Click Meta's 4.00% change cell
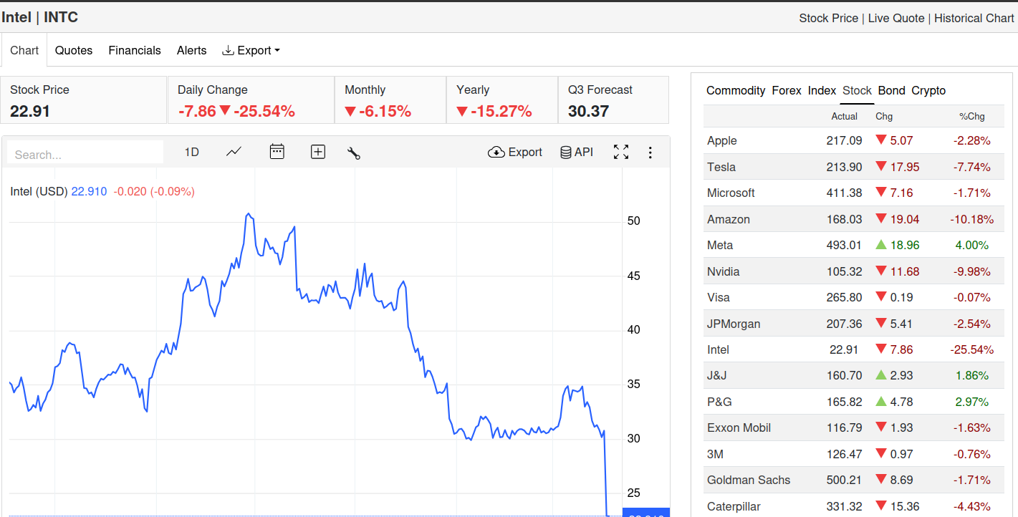 [x=971, y=245]
